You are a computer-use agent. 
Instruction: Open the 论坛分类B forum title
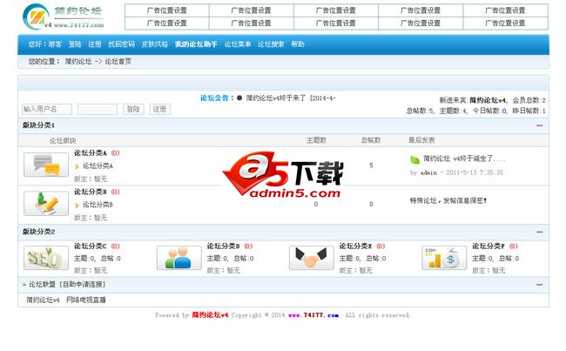[x=91, y=192]
